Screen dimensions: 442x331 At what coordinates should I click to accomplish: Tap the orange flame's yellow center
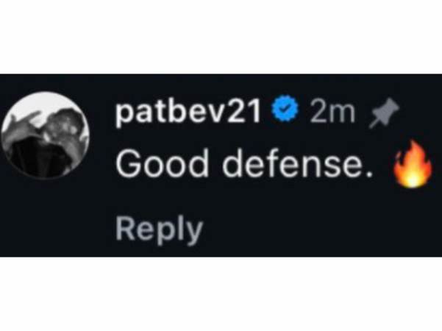click(x=413, y=178)
